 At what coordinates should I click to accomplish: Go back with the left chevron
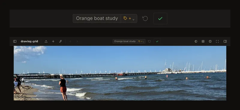tap(70, 41)
